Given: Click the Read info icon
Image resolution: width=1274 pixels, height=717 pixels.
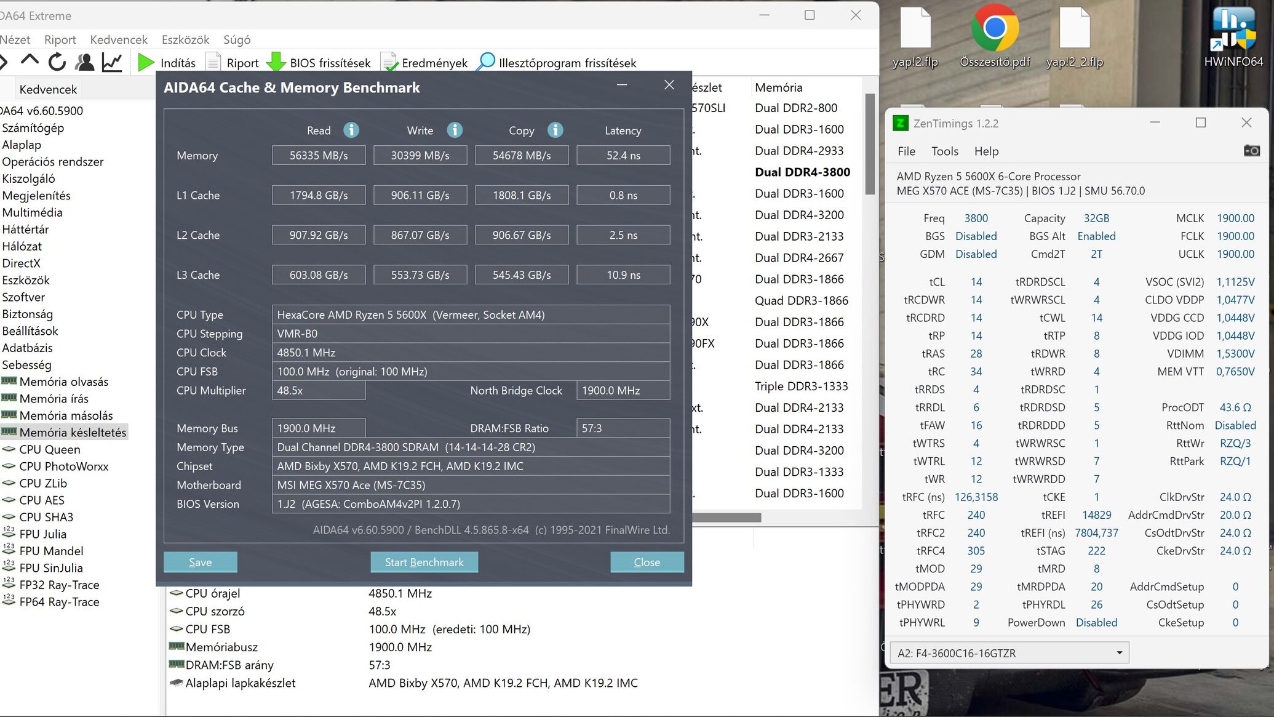Looking at the screenshot, I should click(351, 130).
